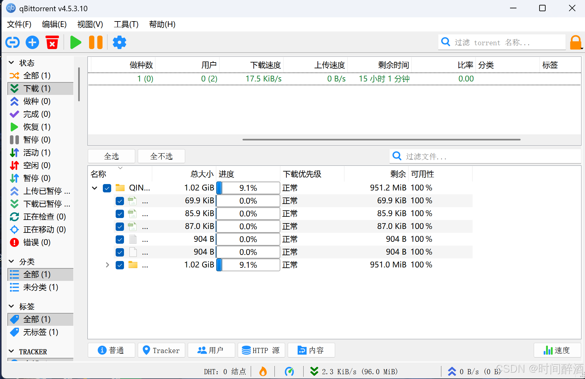Open options via the blue gear icon
This screenshot has width=585, height=379.
tap(119, 42)
